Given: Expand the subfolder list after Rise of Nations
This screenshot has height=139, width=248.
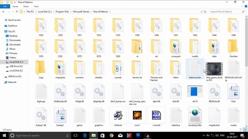Looking at the screenshot, I should coord(110,12).
